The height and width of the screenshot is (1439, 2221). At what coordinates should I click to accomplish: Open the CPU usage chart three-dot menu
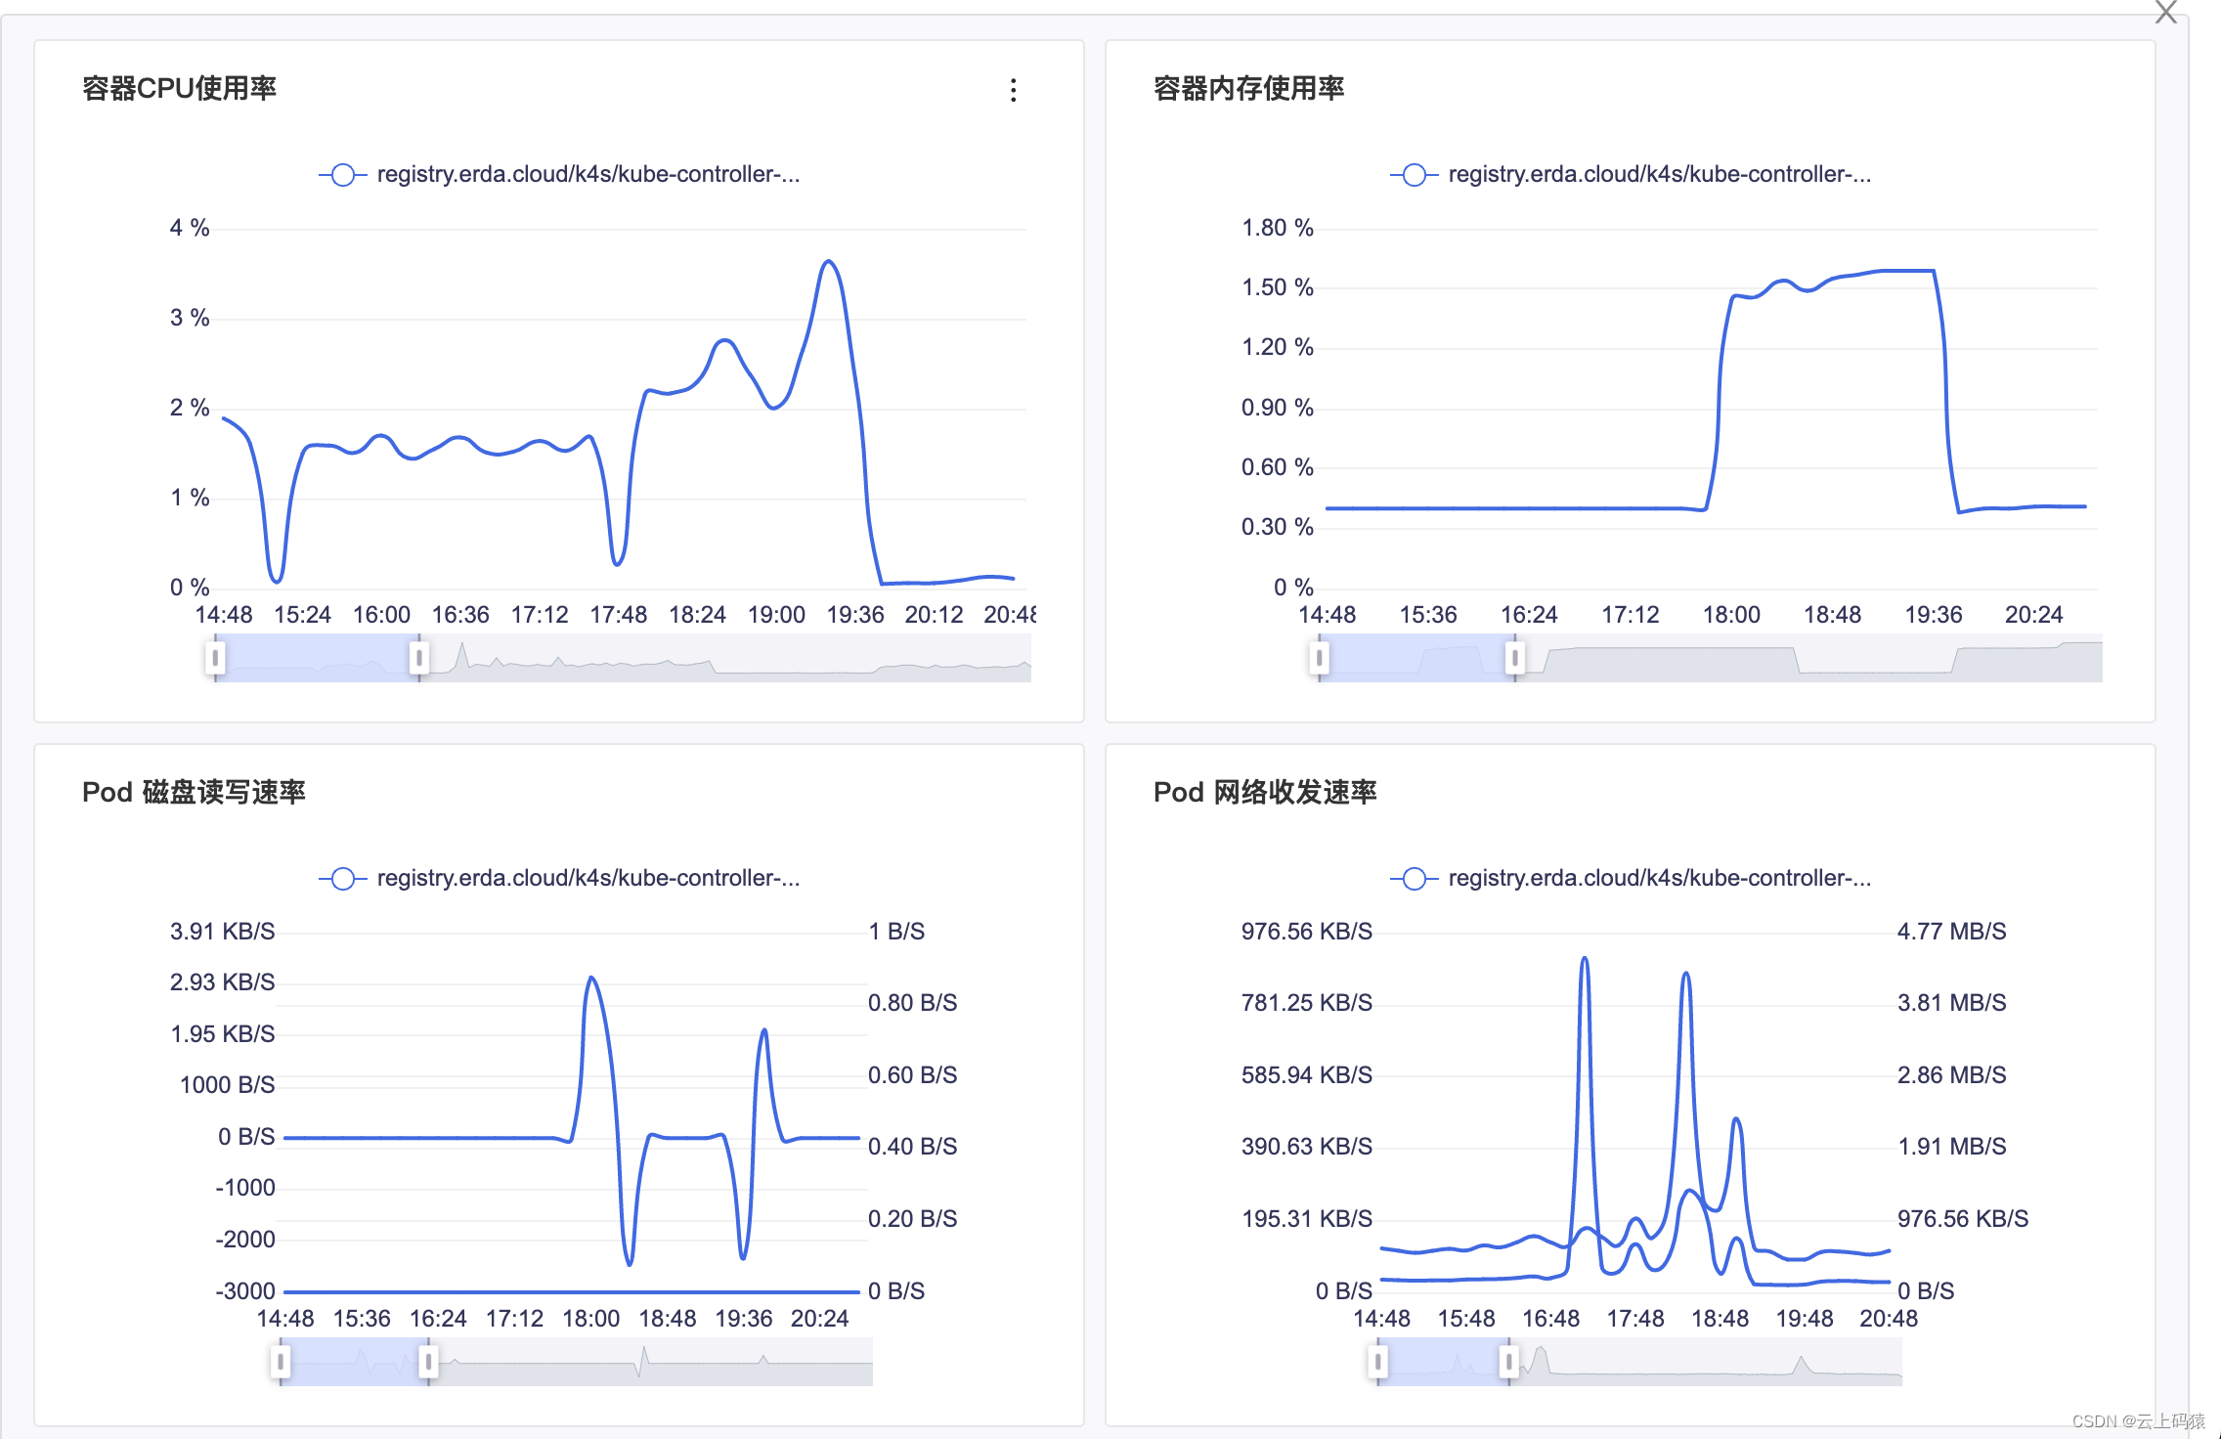[x=1013, y=90]
